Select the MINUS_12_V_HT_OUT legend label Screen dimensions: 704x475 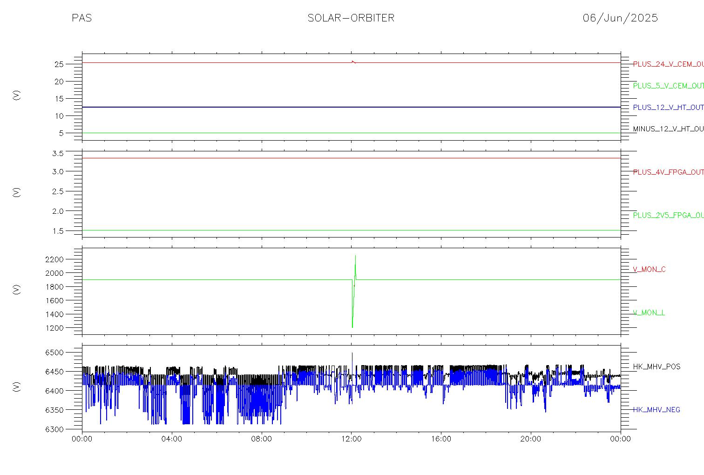pyautogui.click(x=669, y=129)
